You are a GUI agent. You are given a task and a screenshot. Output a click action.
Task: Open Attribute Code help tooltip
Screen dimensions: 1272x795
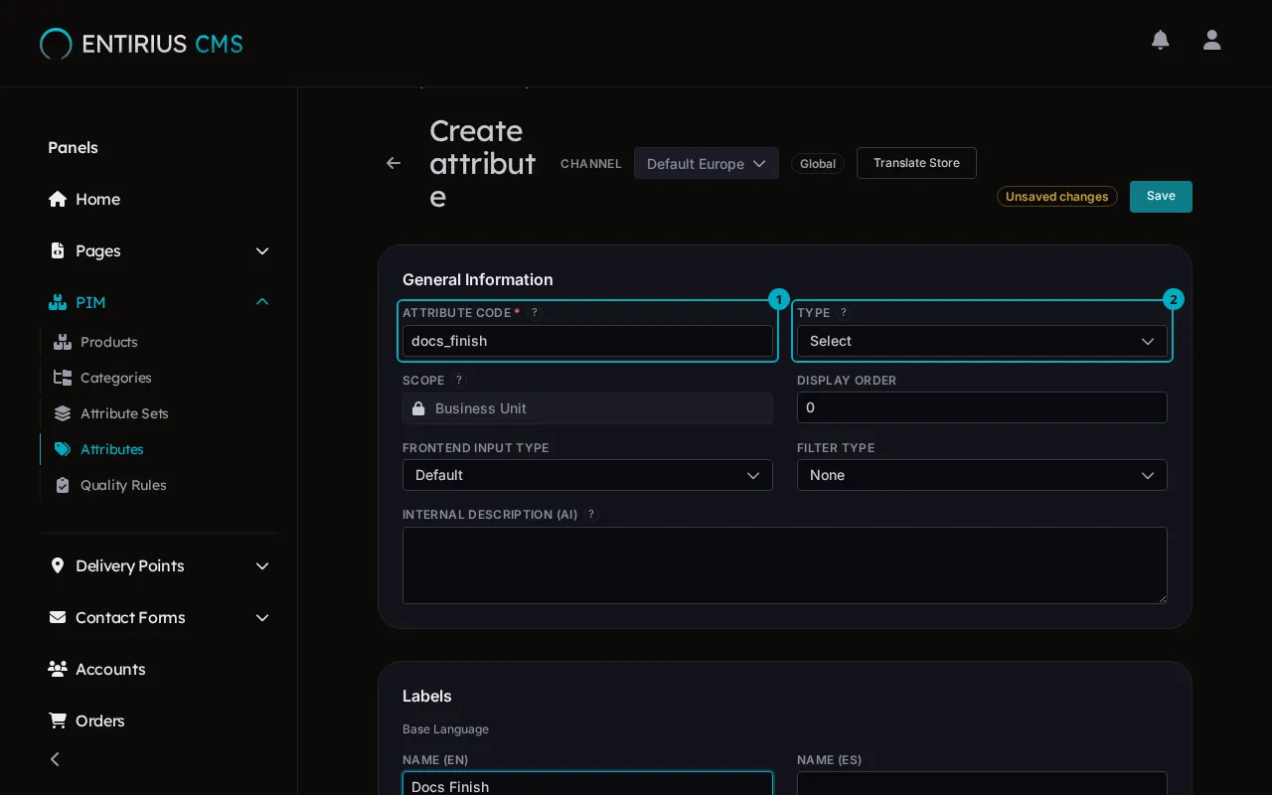[535, 312]
